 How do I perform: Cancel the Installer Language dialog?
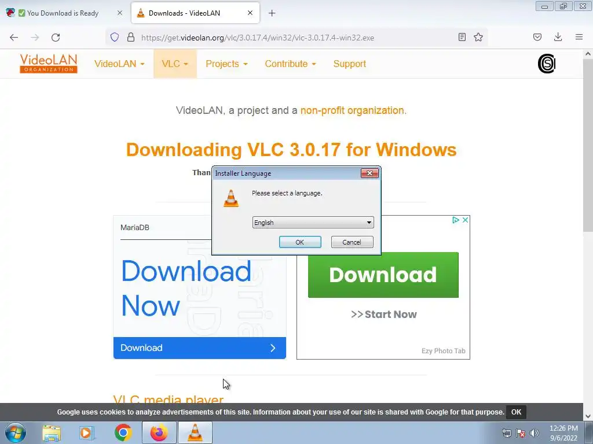pyautogui.click(x=352, y=242)
